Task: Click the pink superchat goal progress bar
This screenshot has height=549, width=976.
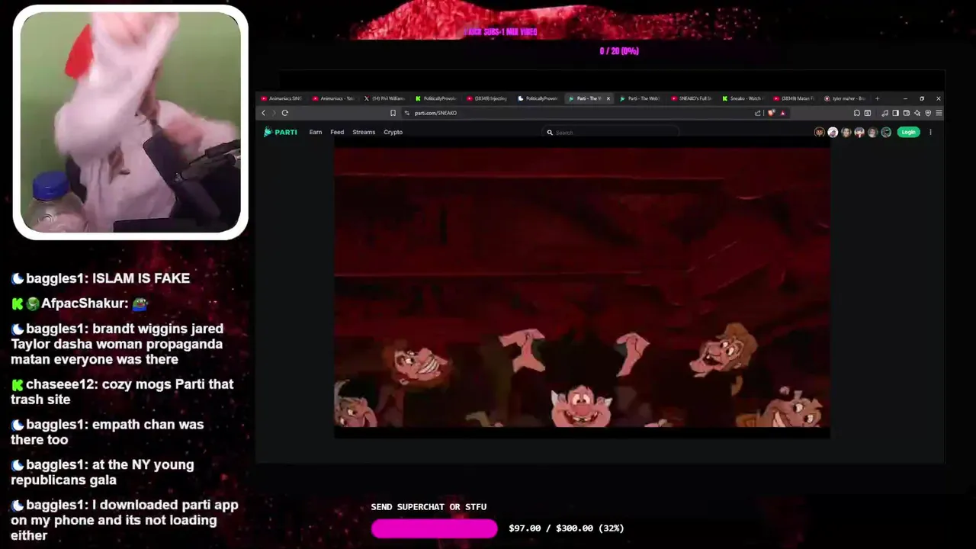Action: 434,528
